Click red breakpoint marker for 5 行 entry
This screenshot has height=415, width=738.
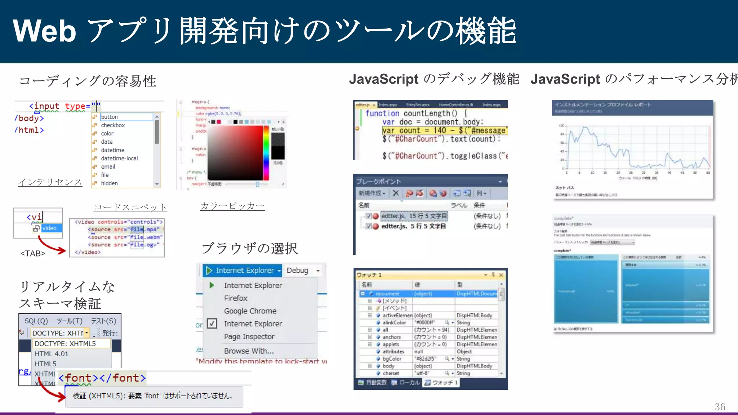click(376, 226)
